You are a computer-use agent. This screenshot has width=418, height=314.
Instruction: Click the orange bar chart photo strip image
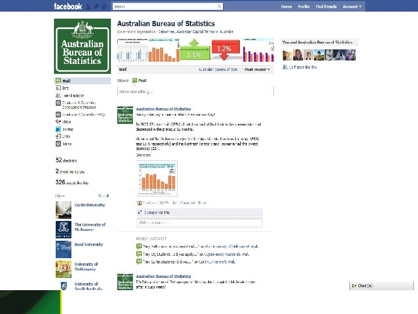pos(164,49)
